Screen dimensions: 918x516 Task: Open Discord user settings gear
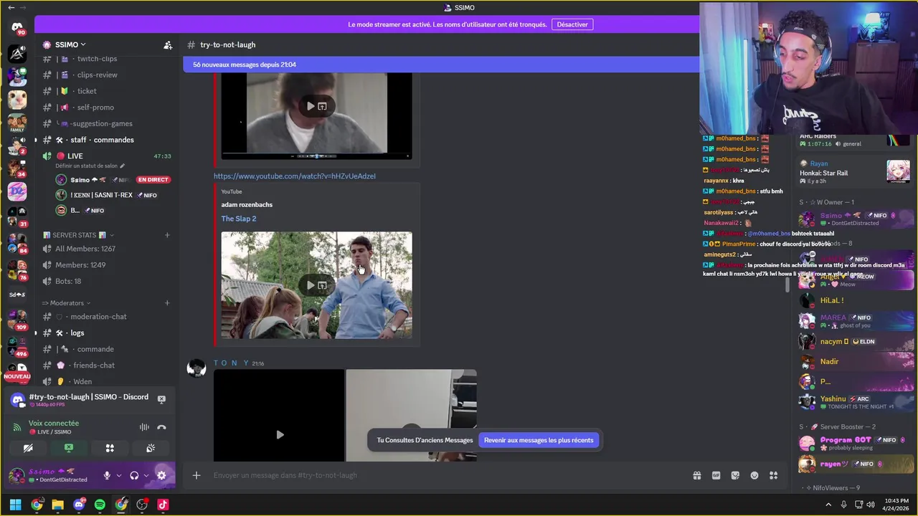coord(161,475)
